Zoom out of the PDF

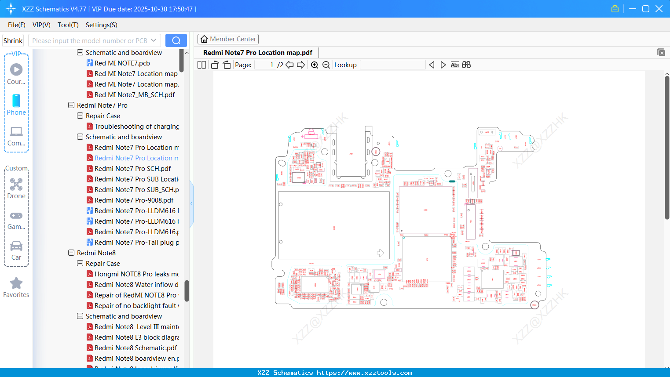point(326,65)
